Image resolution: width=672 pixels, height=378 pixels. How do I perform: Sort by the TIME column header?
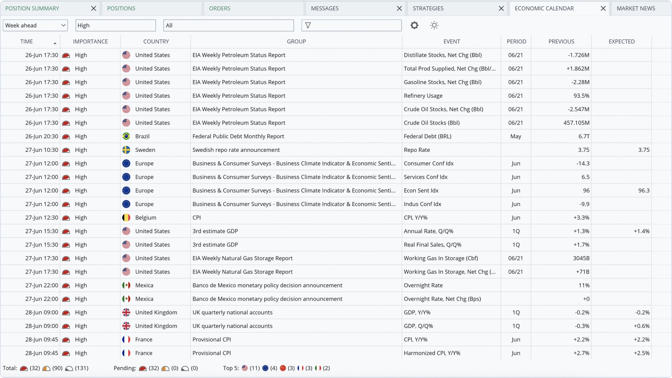click(x=27, y=41)
